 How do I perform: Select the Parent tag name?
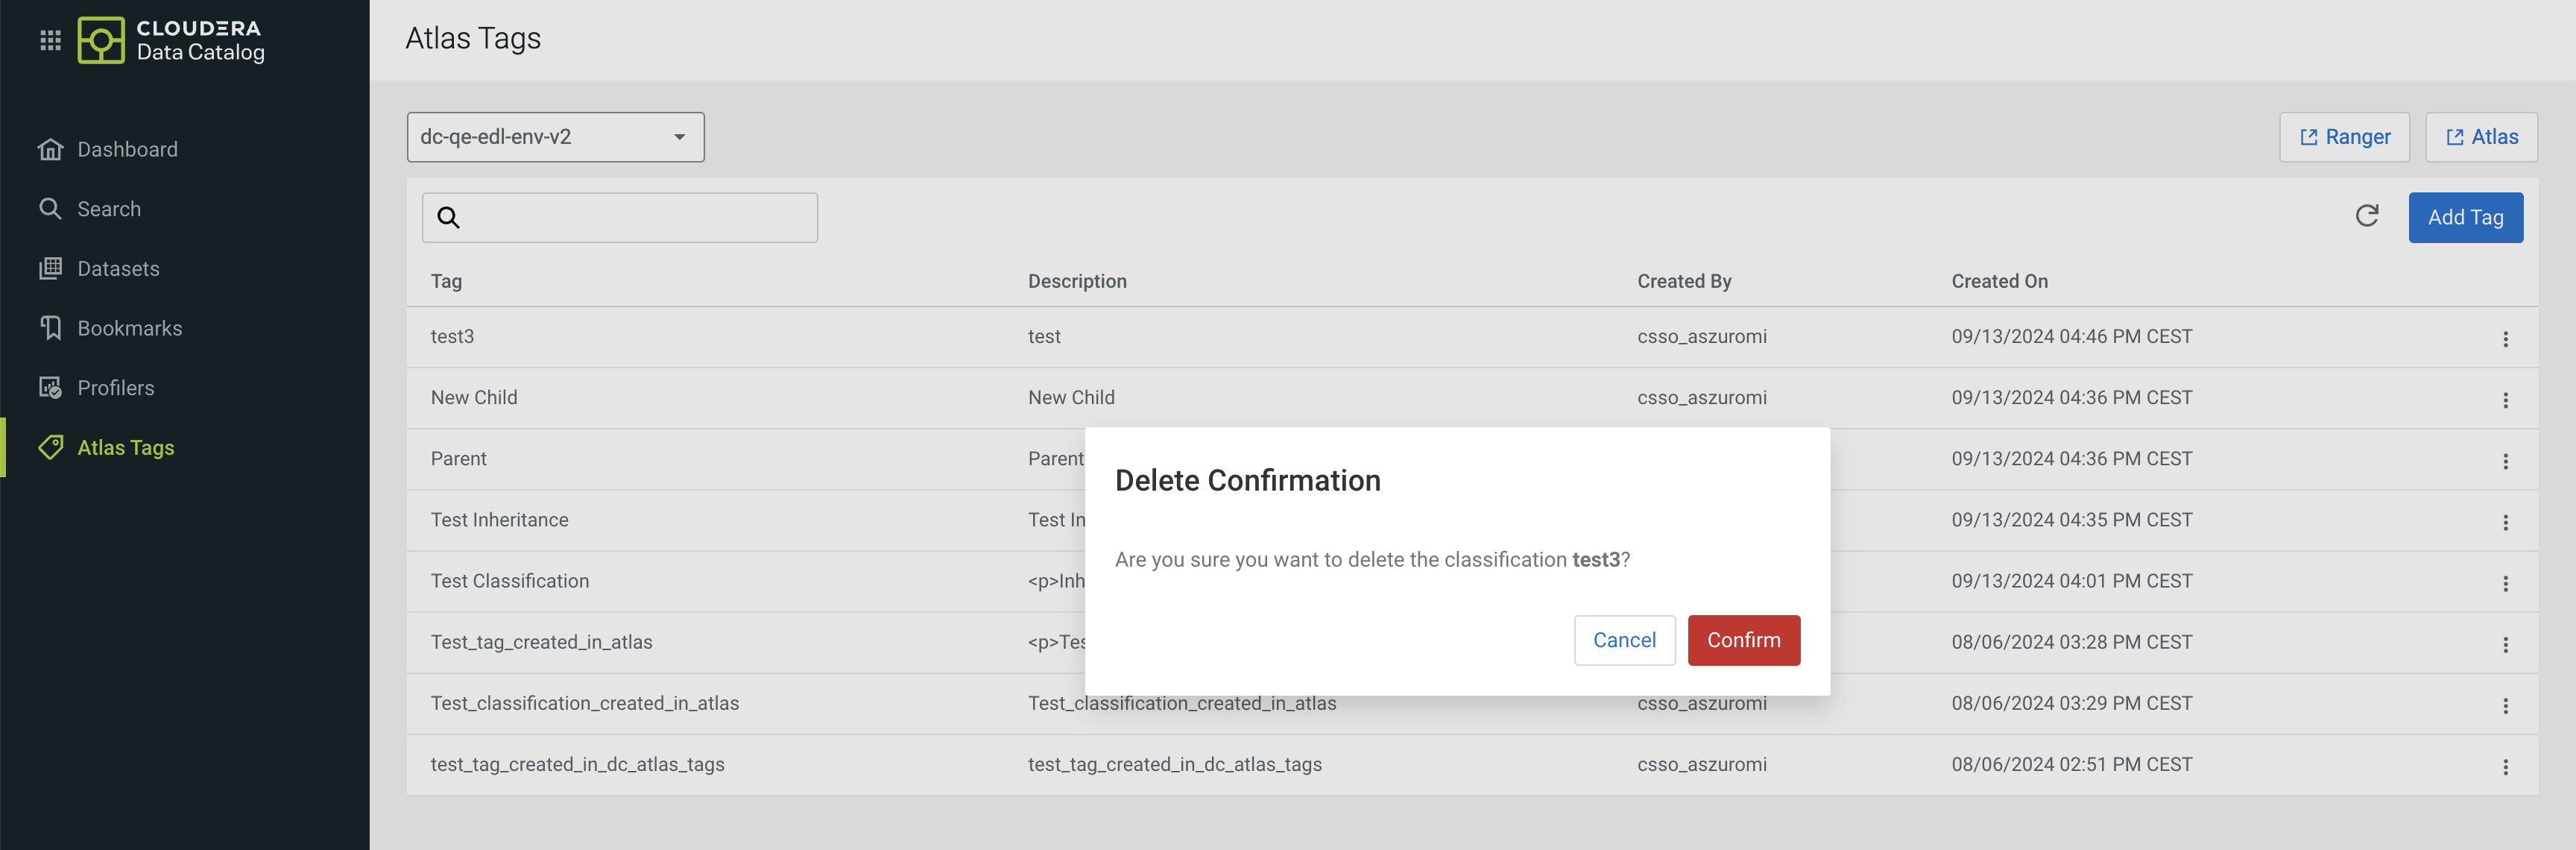click(x=458, y=458)
